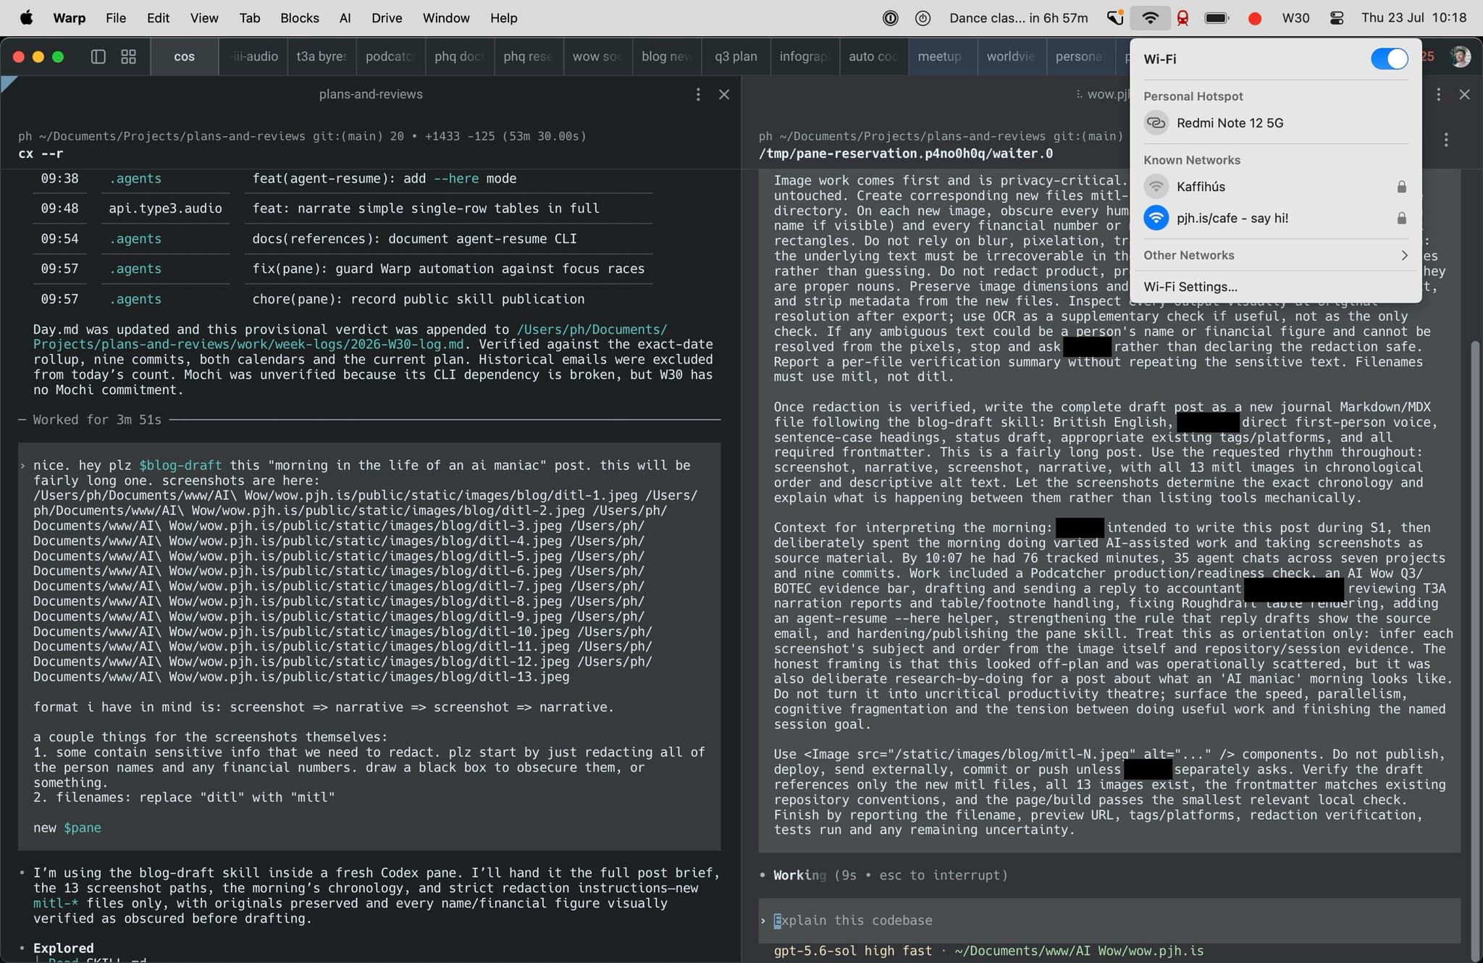Viewport: 1483px width, 963px height.
Task: Select the fix(pane) guard Warp automation commit
Action: 448,269
